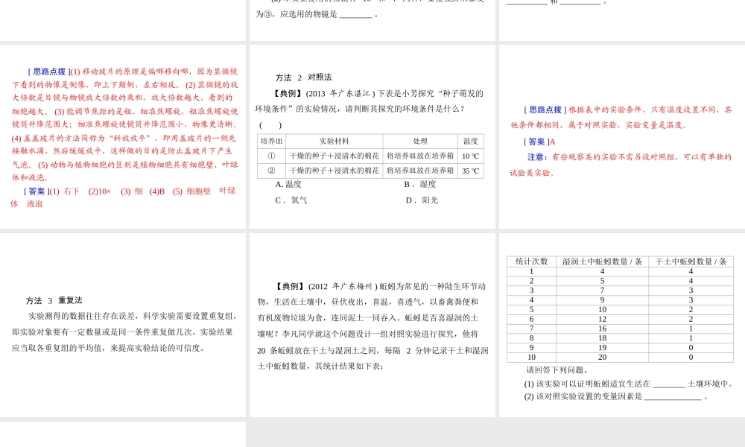Click the empty answer parentheses ( )
This screenshot has width=745, height=447.
pyautogui.click(x=270, y=125)
